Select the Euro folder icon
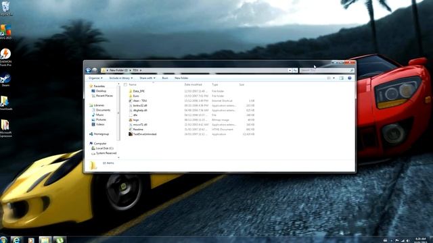Screen dimensions: 433x243 coord(131,96)
